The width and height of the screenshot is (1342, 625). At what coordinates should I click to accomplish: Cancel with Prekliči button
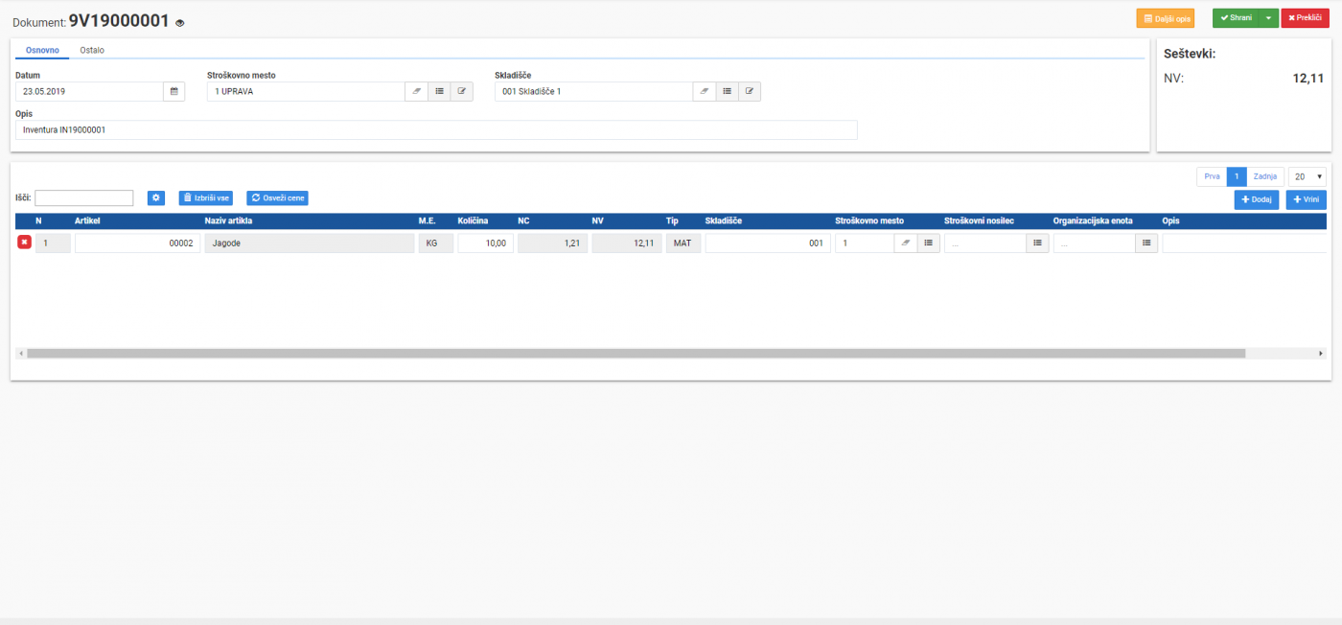(1306, 18)
